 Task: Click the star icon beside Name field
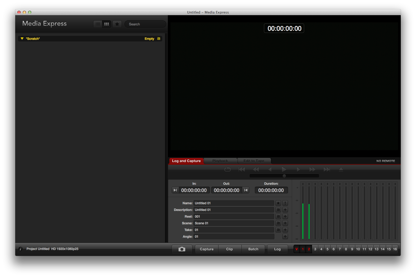(x=278, y=203)
